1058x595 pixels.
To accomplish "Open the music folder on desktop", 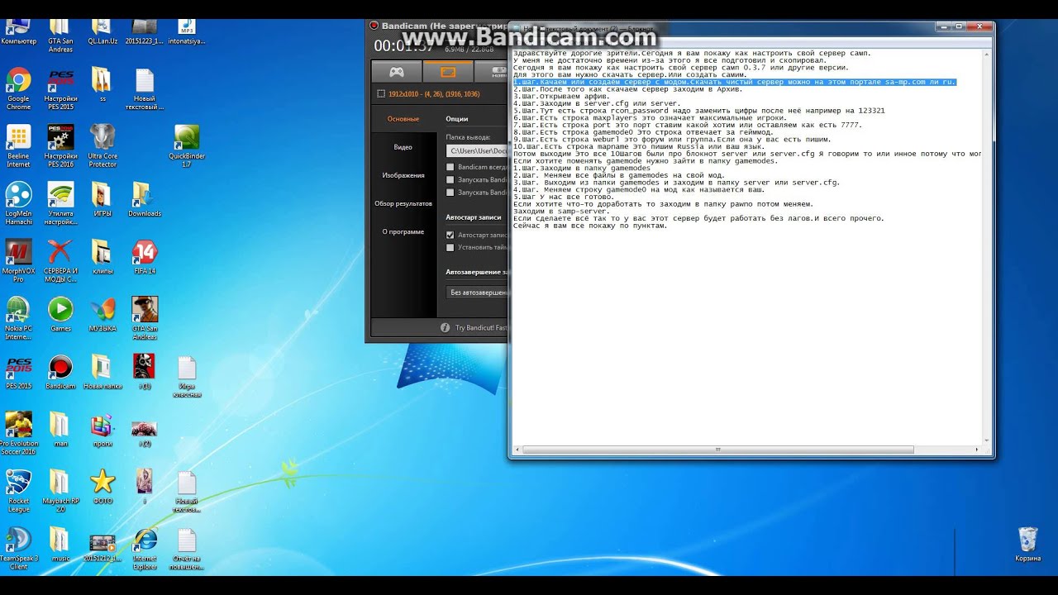I will pyautogui.click(x=60, y=545).
